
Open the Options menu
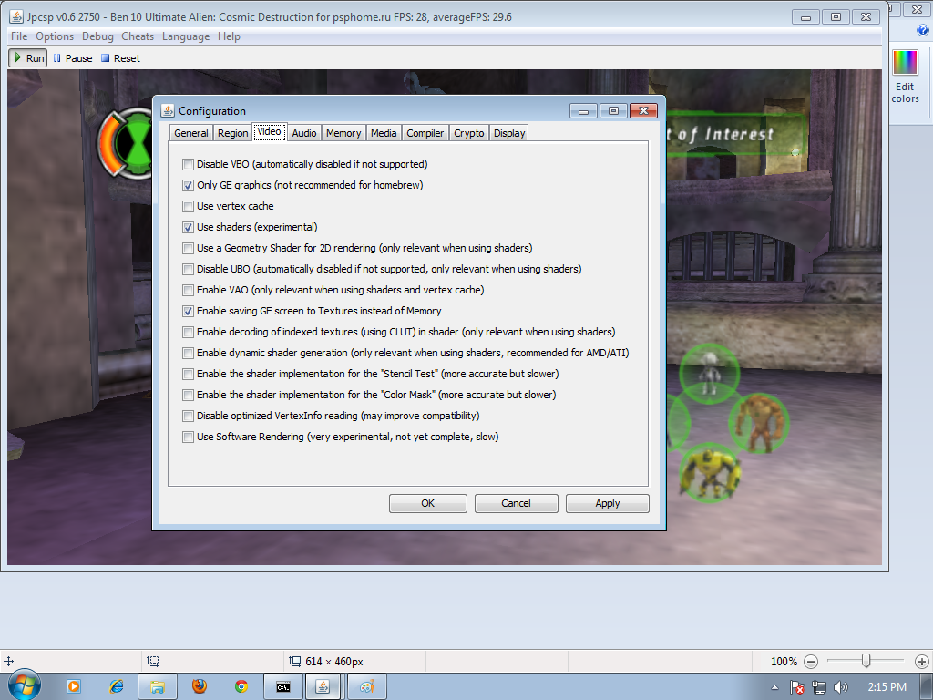tap(55, 36)
